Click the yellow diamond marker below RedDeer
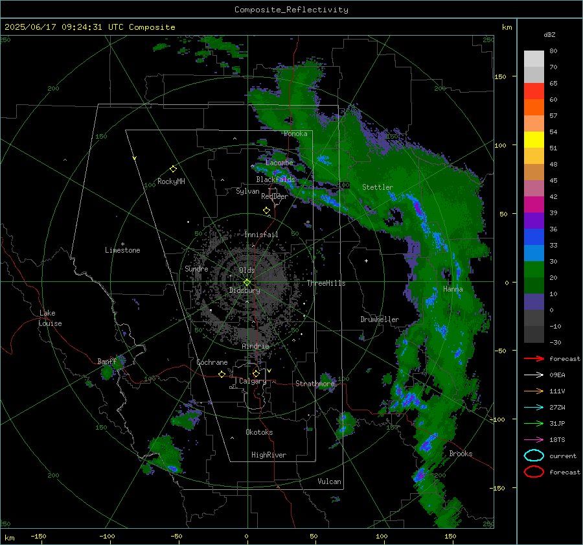 pos(267,211)
